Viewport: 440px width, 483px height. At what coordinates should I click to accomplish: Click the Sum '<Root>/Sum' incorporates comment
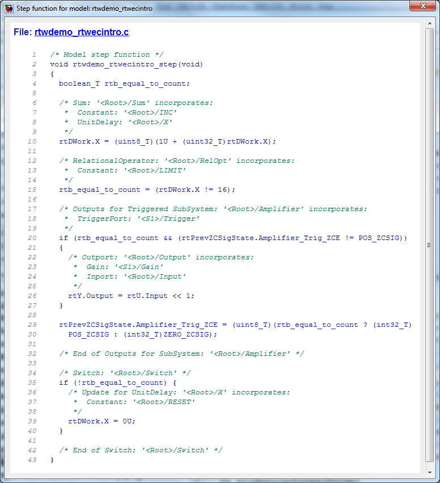[136, 103]
